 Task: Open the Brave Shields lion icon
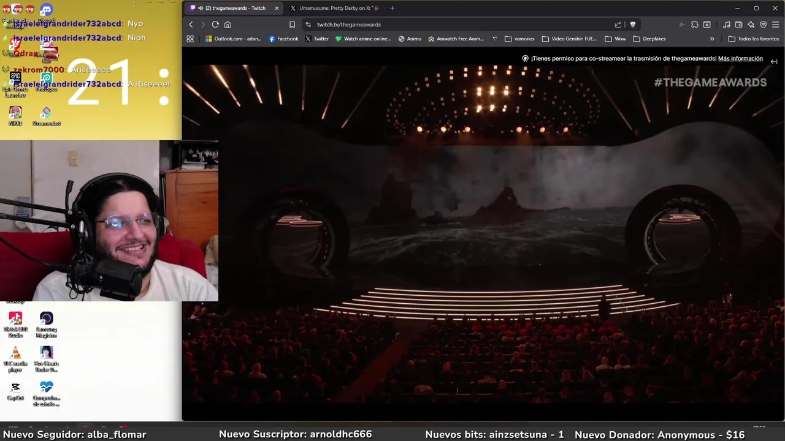[633, 24]
